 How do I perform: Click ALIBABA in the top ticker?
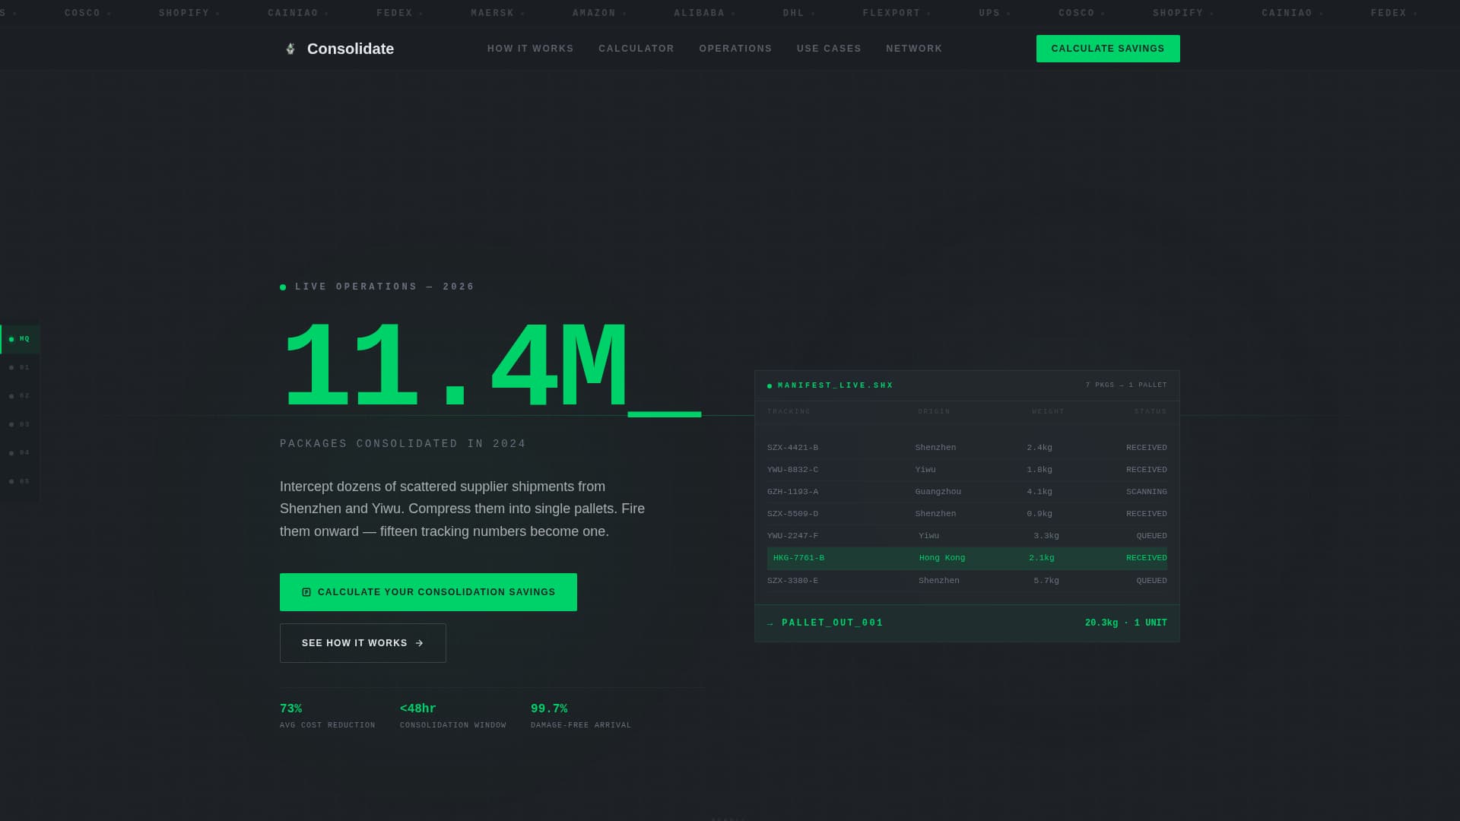[x=700, y=14]
